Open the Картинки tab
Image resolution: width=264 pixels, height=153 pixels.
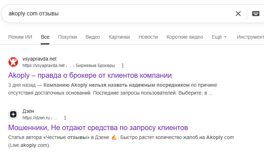[119, 37]
